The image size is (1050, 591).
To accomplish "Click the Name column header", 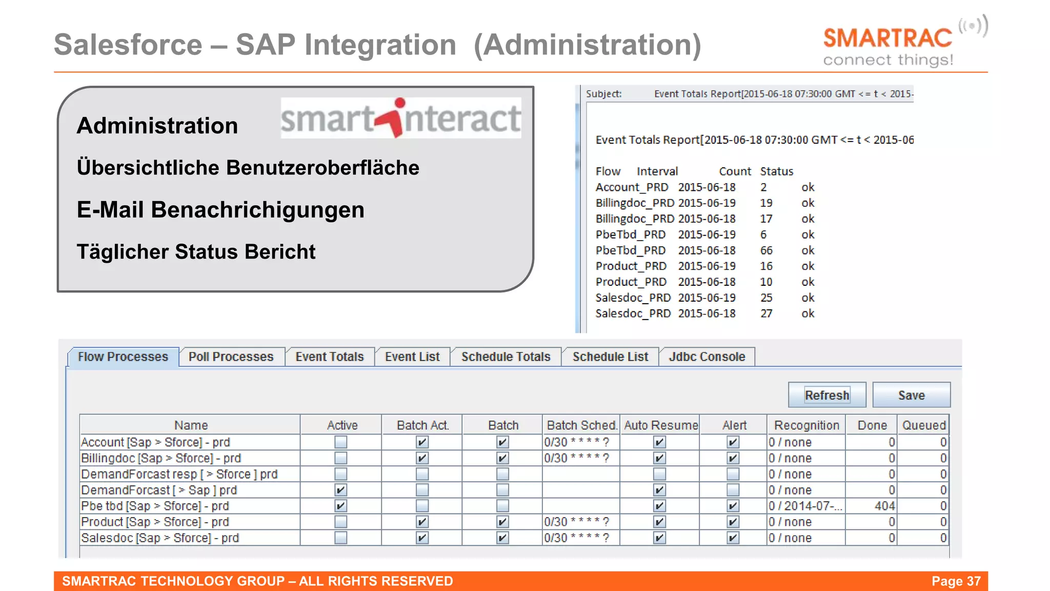I will 190,425.
